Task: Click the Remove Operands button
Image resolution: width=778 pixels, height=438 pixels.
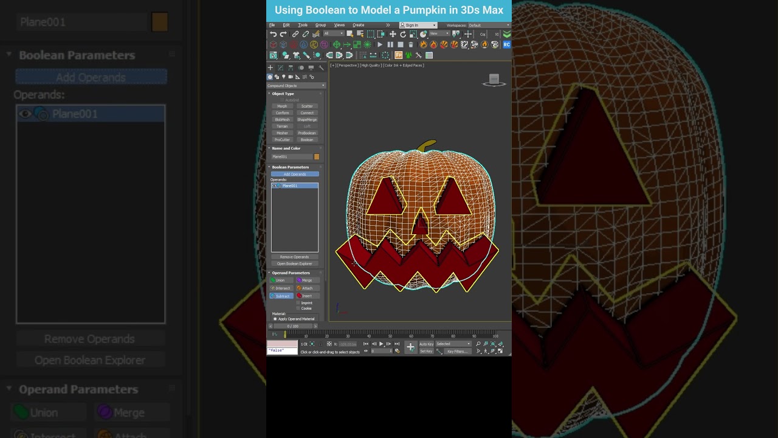Action: [x=295, y=257]
